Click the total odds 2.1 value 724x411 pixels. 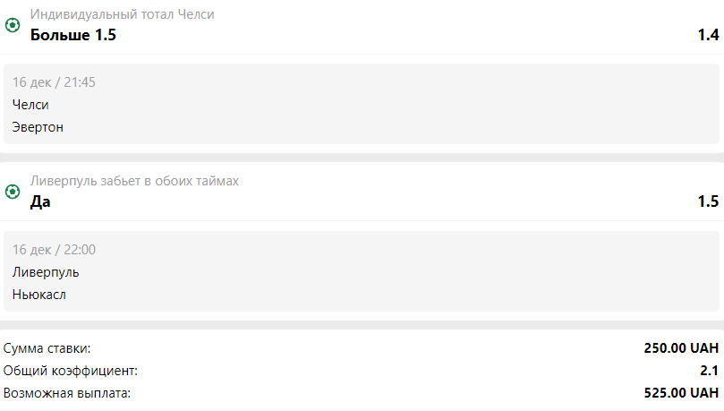709,371
